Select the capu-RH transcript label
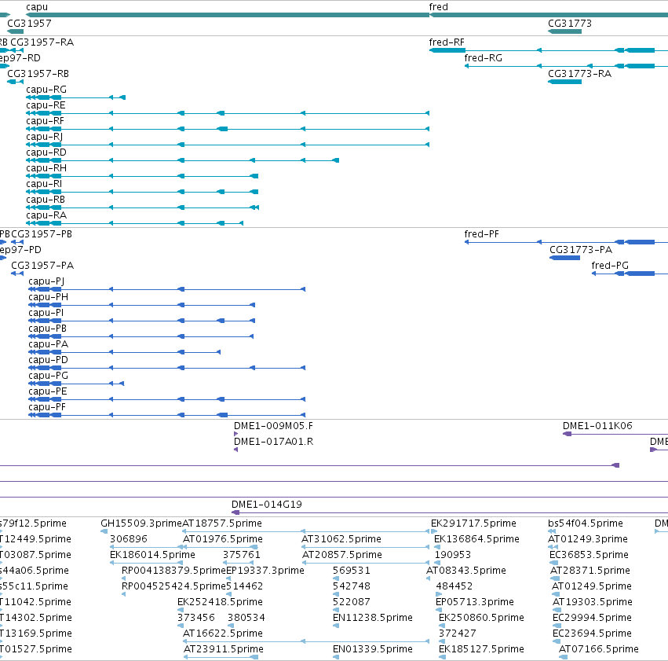 [46, 168]
